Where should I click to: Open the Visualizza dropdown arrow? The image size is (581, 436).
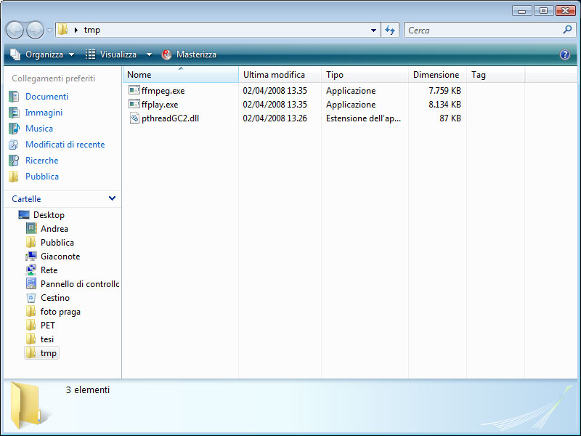149,54
